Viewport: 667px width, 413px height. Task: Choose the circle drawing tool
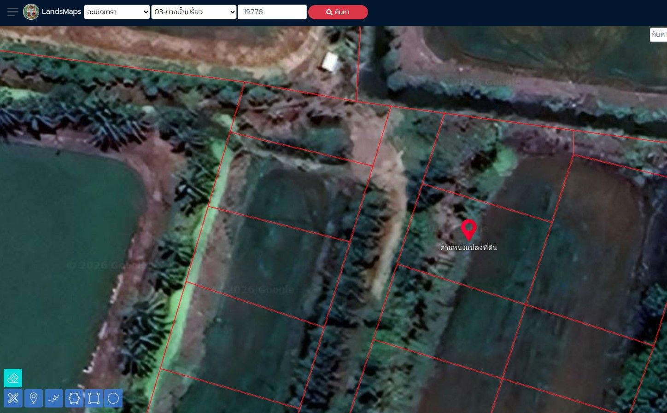114,398
